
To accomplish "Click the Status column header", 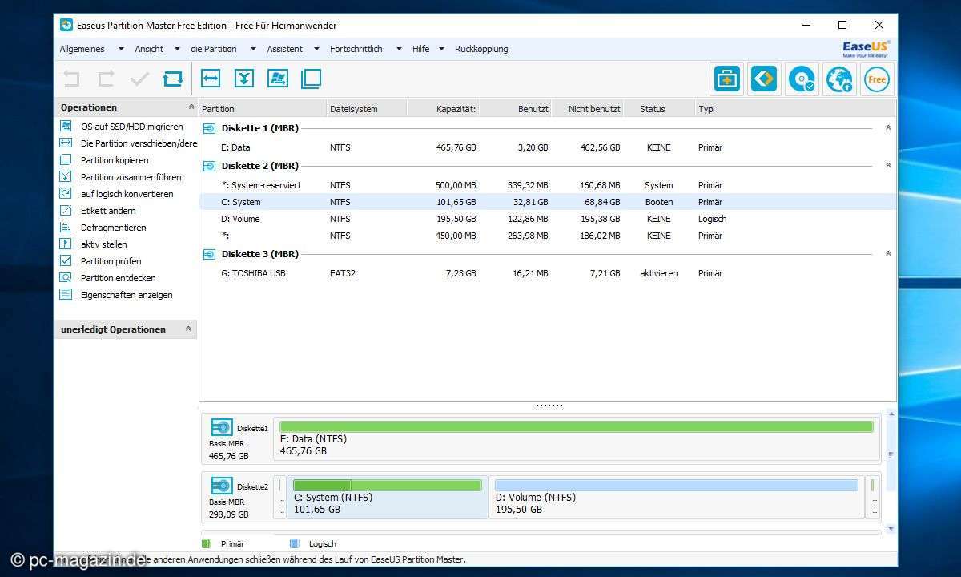I will [658, 109].
